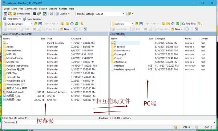
Task: Click the lock icon in status bar
Action: point(175,127)
